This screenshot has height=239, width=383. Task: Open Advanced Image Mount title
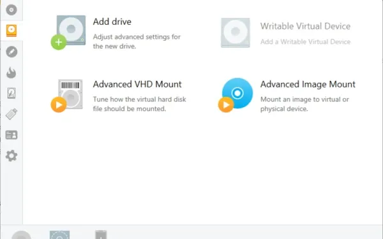pyautogui.click(x=308, y=84)
